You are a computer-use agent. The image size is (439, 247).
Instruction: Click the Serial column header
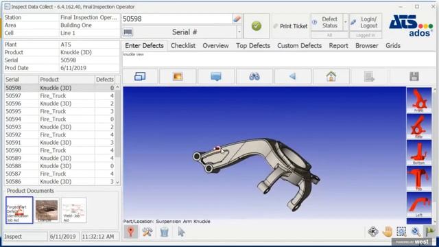(21, 80)
